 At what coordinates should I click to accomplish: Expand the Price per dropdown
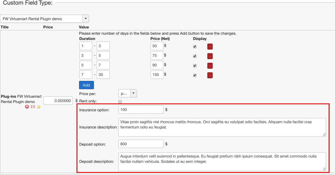click(x=128, y=94)
